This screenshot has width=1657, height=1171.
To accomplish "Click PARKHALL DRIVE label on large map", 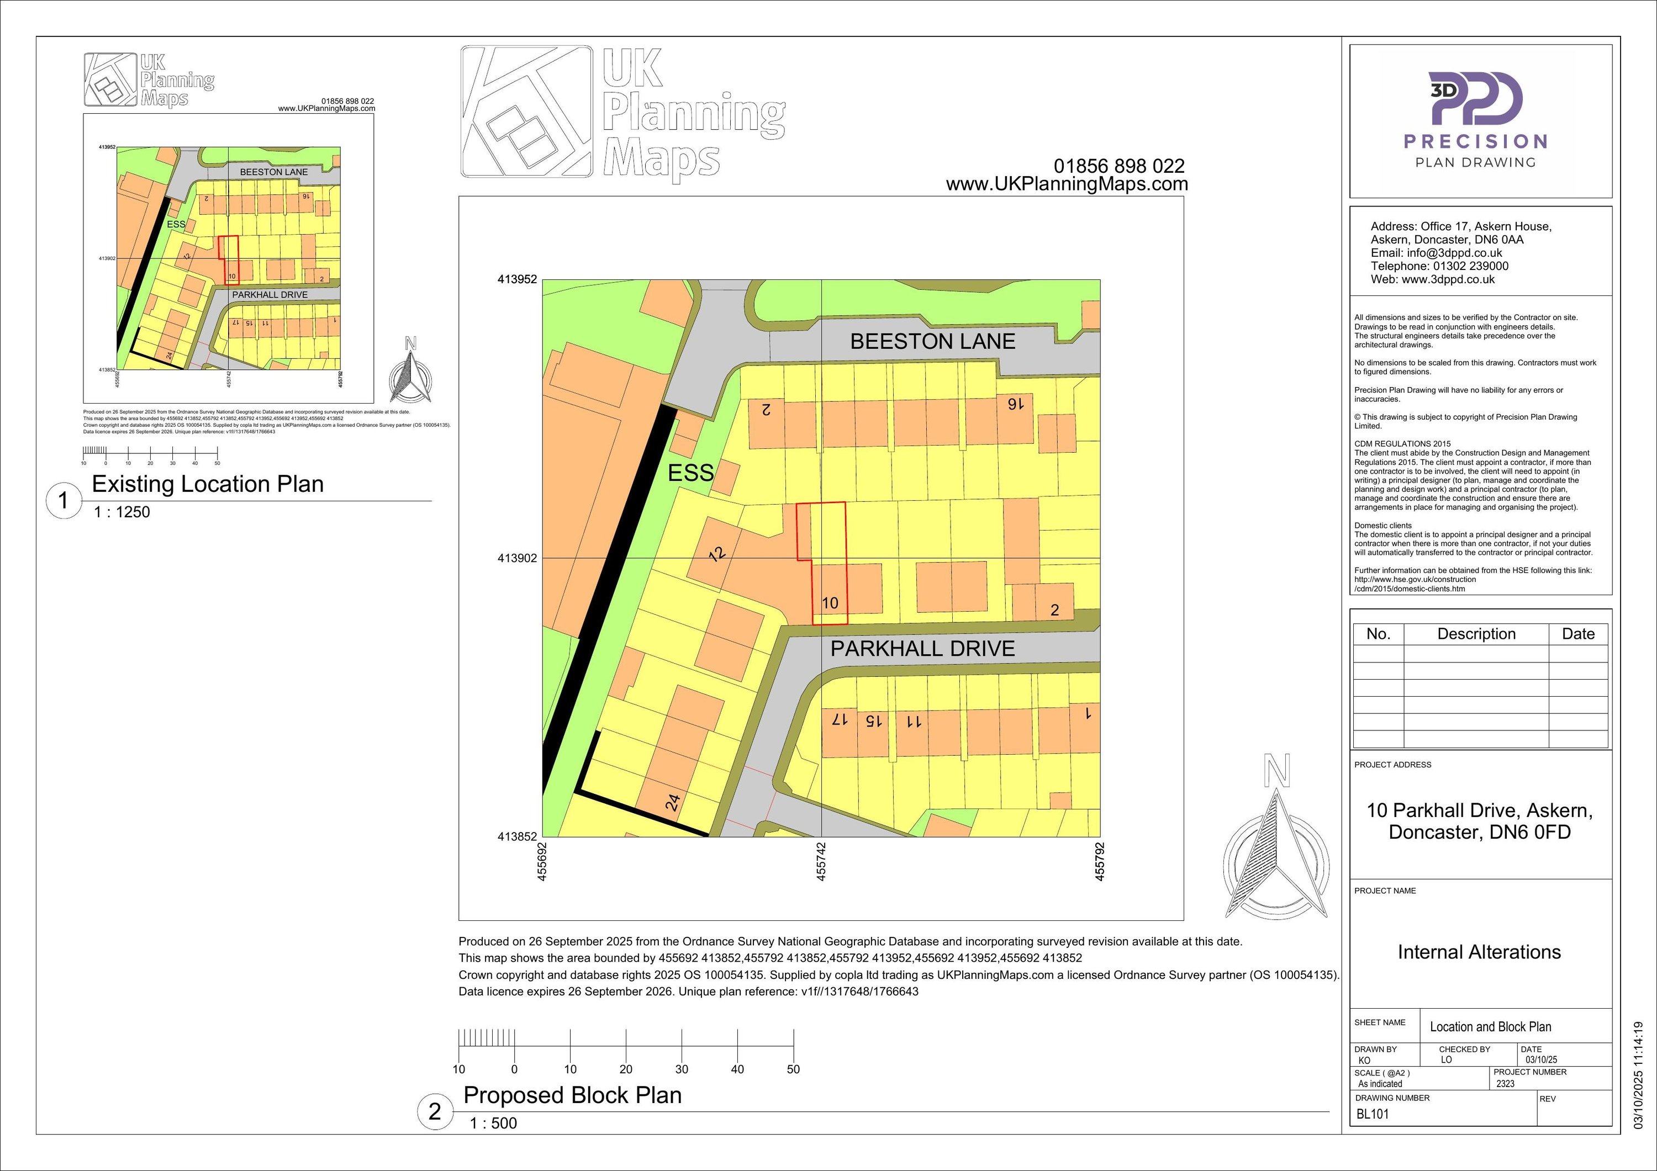I will tap(922, 649).
